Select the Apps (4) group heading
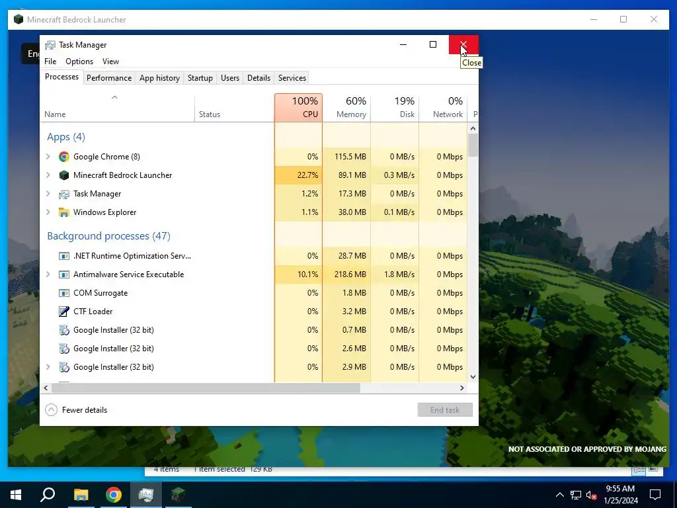 (x=66, y=137)
